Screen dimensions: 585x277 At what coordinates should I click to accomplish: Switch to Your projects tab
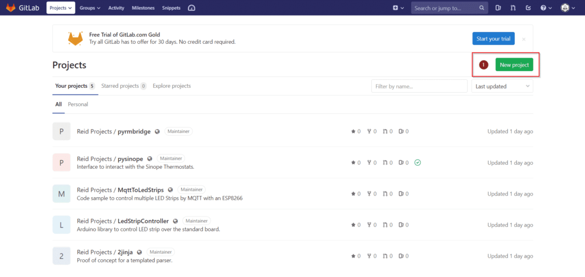pos(75,86)
